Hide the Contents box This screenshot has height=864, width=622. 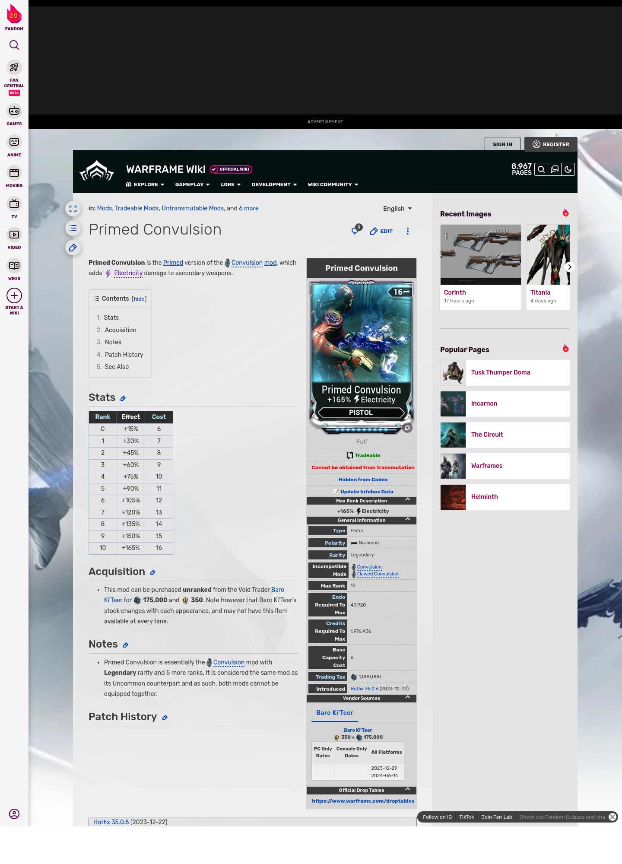(139, 299)
